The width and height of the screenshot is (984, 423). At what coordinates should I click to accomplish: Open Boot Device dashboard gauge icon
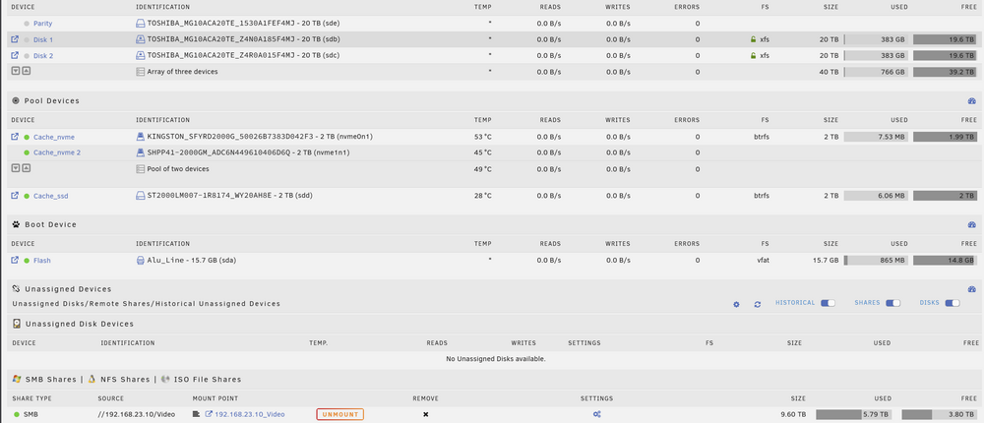(x=972, y=224)
